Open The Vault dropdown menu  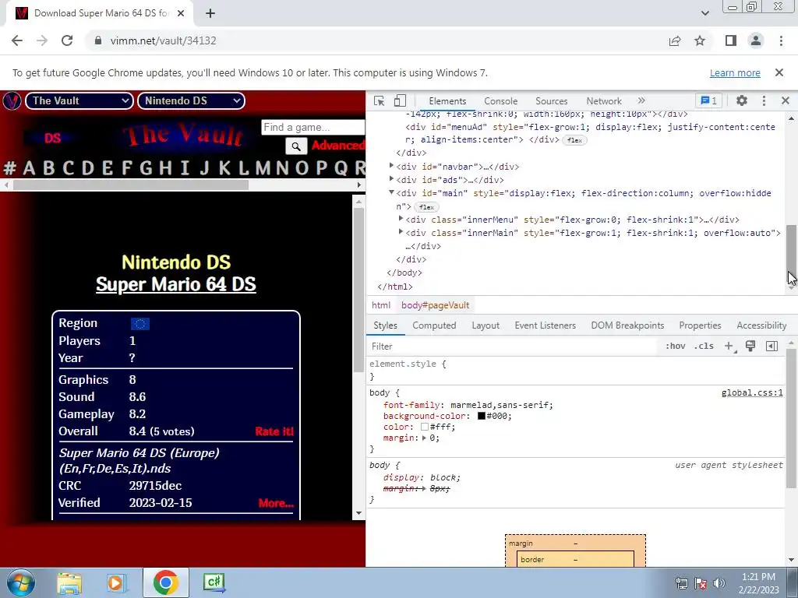(x=79, y=100)
